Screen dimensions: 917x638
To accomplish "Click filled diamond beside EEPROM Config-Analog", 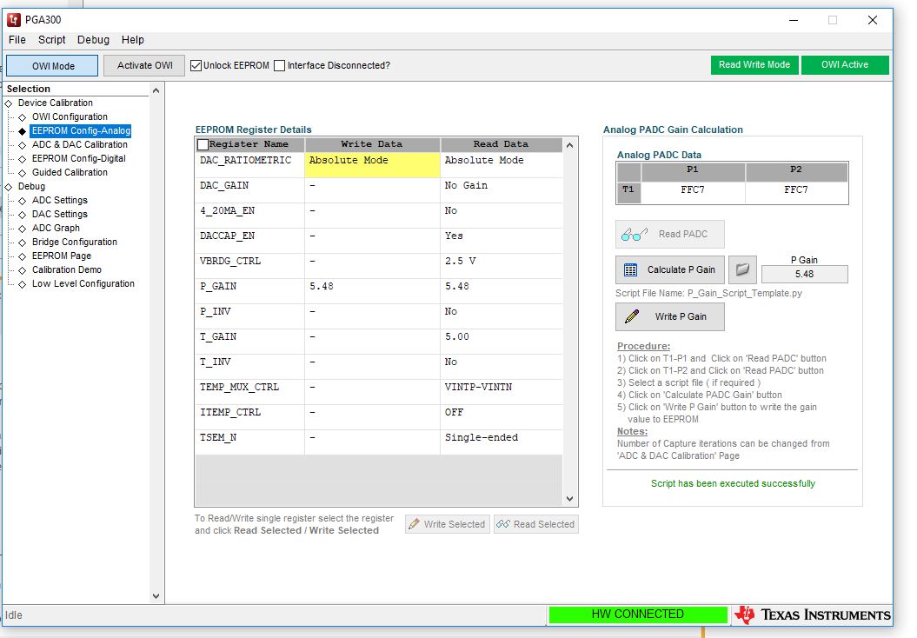I will [23, 131].
